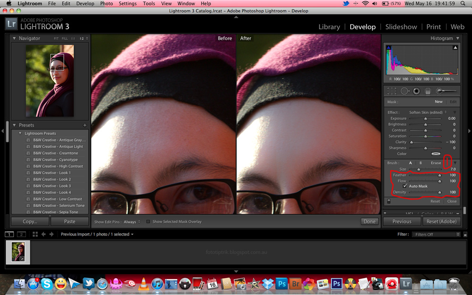
Task: Open the Filters Off dropdown
Action: [x=436, y=235]
